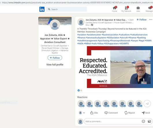
Task: Click the search magnifier icon
Action: click(49, 9)
